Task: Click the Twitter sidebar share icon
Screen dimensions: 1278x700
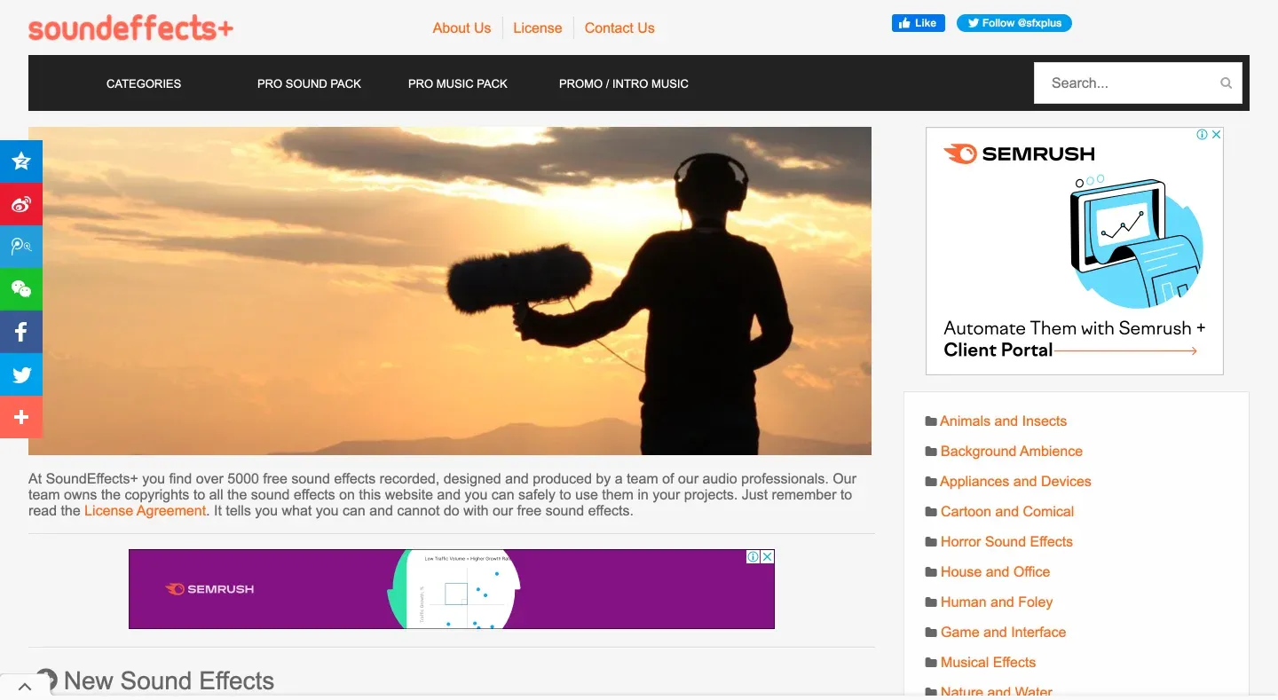Action: pos(21,374)
